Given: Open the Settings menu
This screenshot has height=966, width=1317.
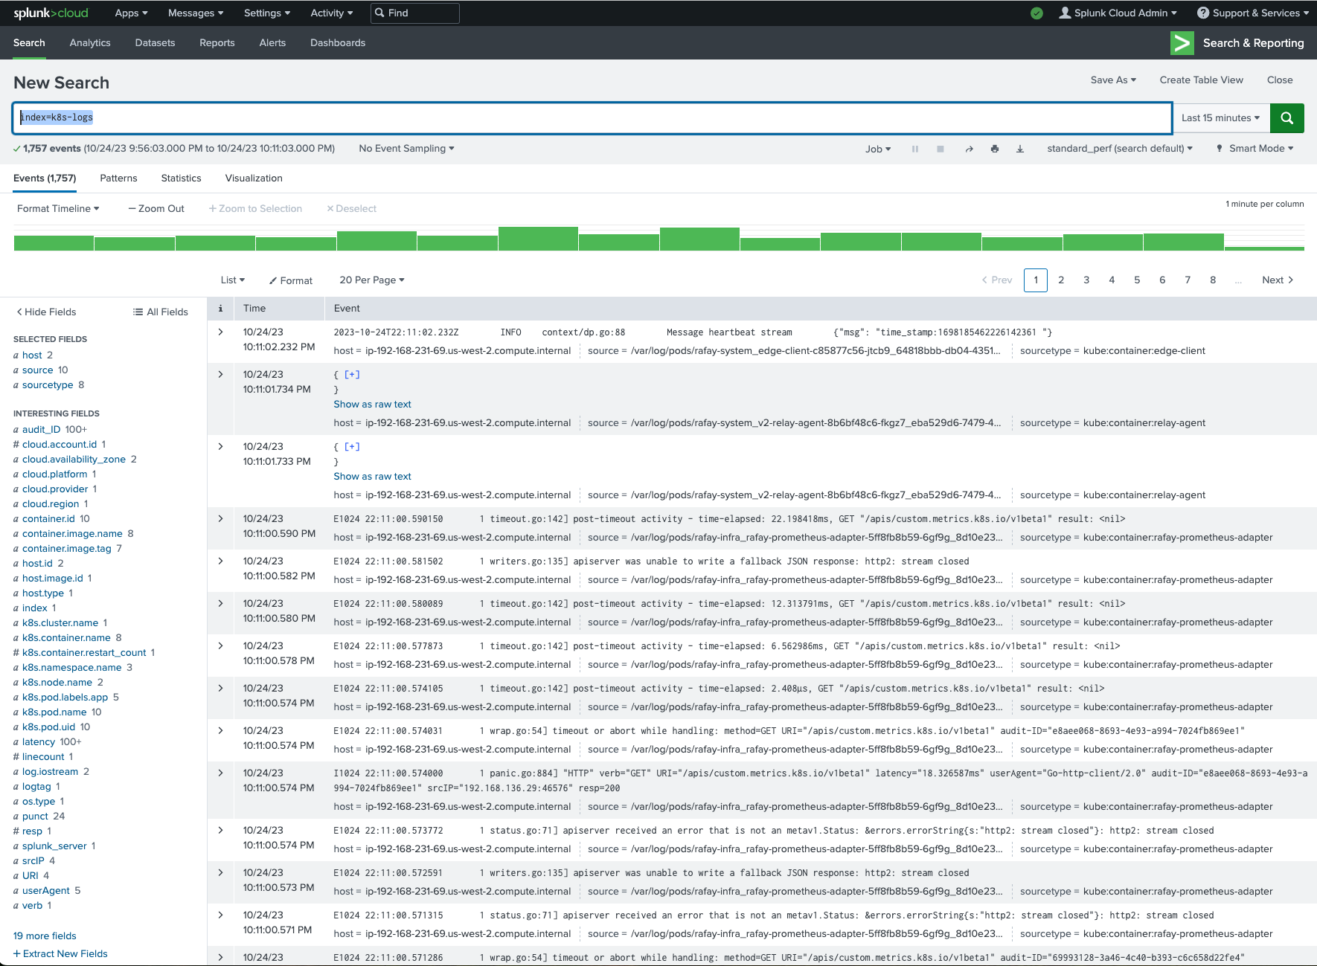Looking at the screenshot, I should (x=267, y=13).
